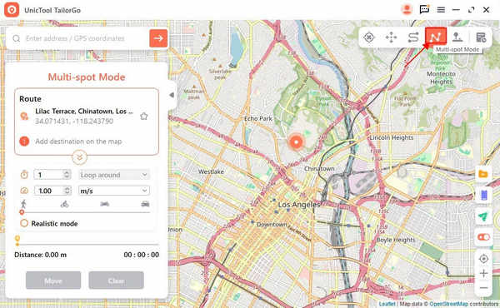Screen dimensions: 500x308
Task: Click the Move button
Action: 53,281
